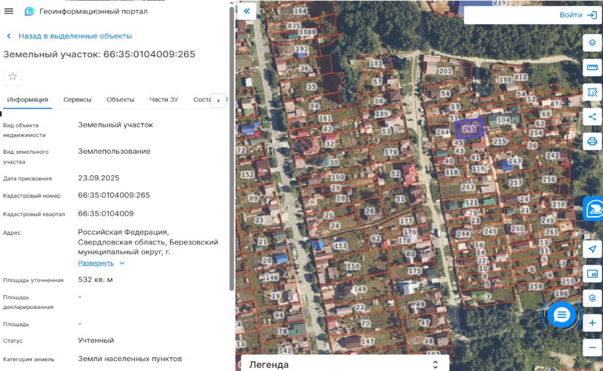Click the blue widget icon on the right edge
Screen dimensions: 603x371
tap(594, 208)
